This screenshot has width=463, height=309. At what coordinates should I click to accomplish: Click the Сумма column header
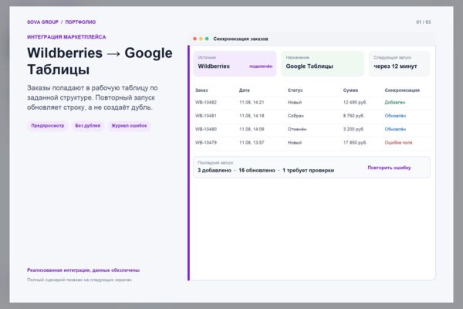point(350,90)
